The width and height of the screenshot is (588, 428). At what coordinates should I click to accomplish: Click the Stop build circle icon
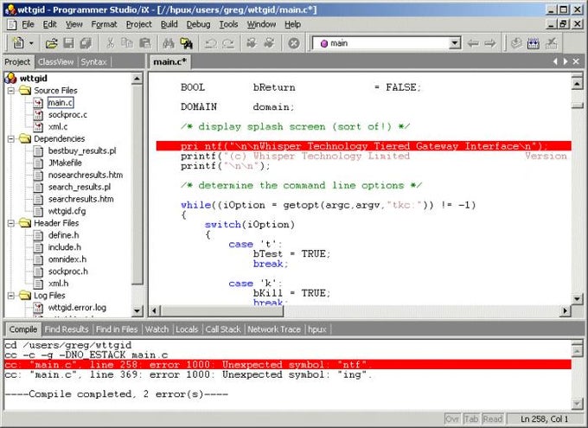click(x=294, y=43)
